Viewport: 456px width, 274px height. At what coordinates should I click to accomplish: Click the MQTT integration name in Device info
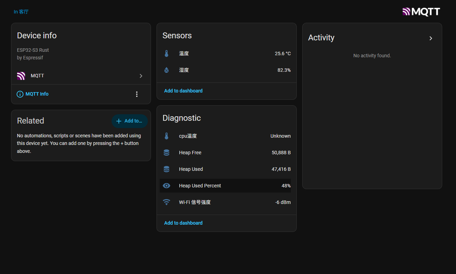[x=37, y=76]
